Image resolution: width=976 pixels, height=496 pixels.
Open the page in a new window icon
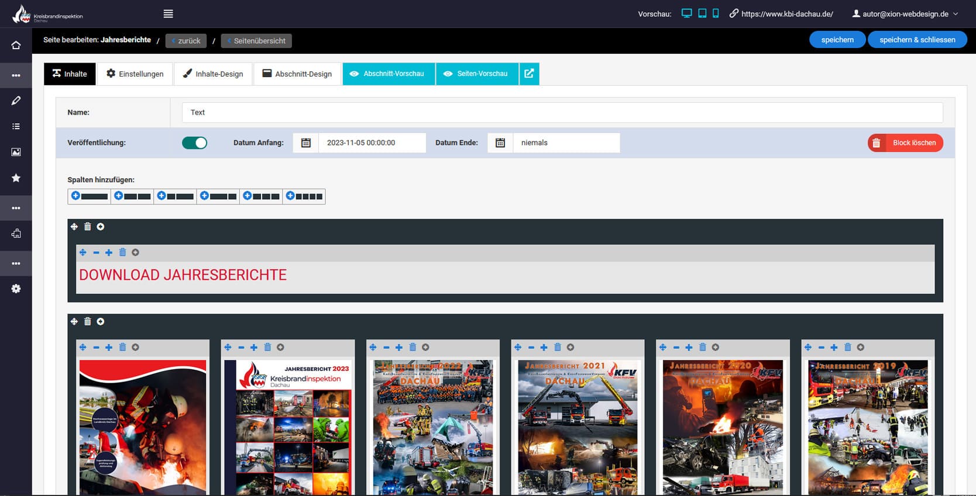(529, 74)
